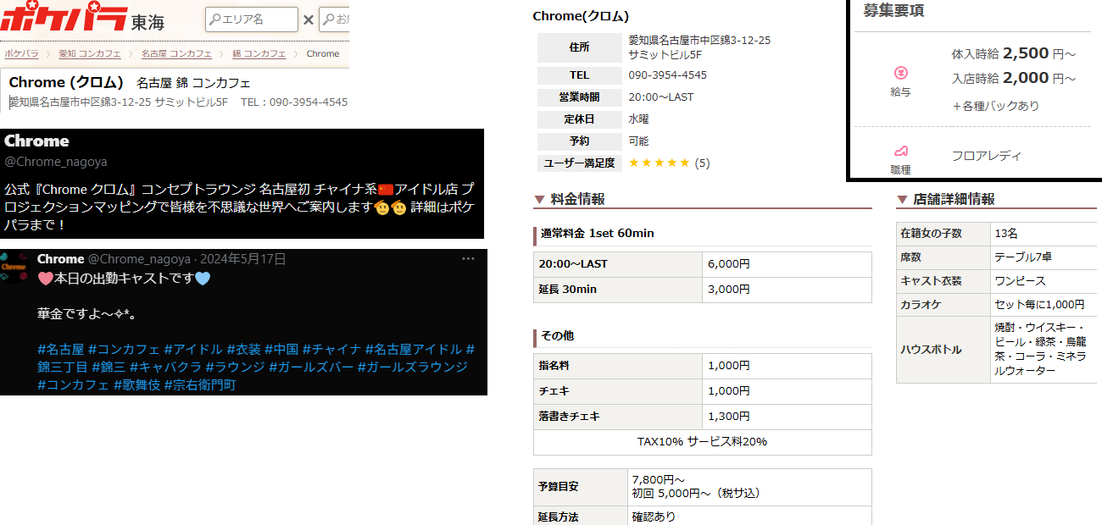The height and width of the screenshot is (525, 1102).
Task: Click the pink high-heel job type icon
Action: tap(901, 151)
